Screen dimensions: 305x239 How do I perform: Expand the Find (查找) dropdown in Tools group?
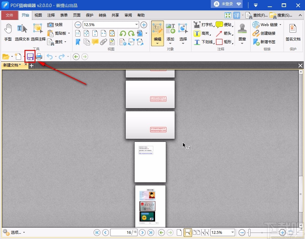(x=65, y=42)
